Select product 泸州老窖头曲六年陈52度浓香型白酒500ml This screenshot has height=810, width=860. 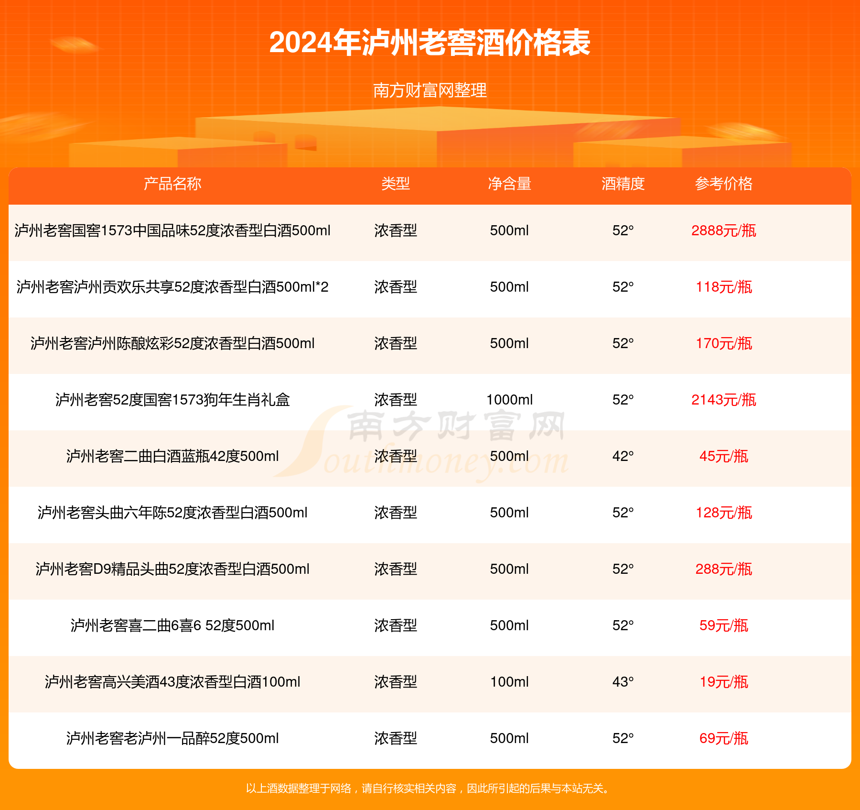click(x=172, y=513)
